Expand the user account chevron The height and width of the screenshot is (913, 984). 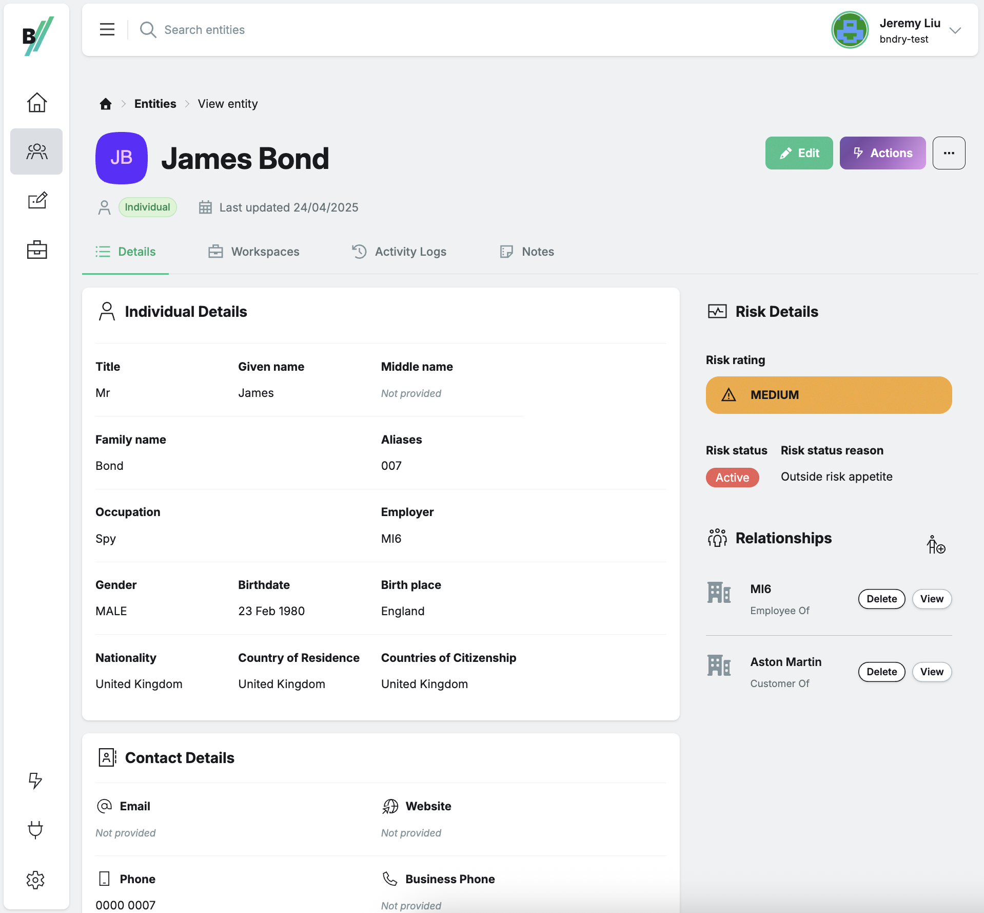pos(955,30)
